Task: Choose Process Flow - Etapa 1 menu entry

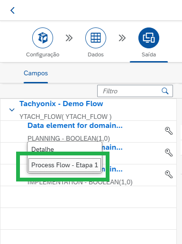Action: click(x=64, y=165)
